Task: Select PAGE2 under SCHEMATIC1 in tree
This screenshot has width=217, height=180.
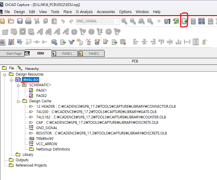Action: [x=42, y=96]
